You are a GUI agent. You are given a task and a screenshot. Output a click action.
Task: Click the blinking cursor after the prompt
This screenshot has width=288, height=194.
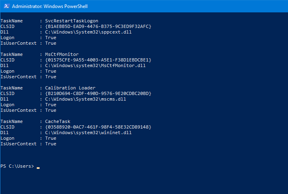click(38, 168)
